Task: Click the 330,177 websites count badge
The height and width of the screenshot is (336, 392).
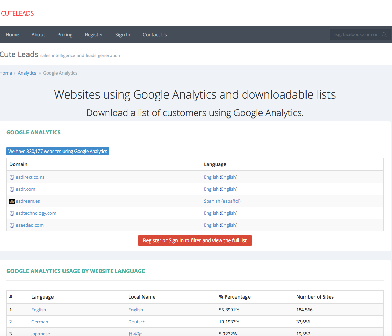Action: coord(58,152)
